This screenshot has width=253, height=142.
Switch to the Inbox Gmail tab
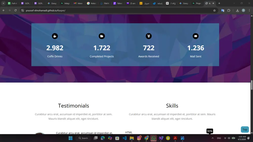tap(78, 3)
